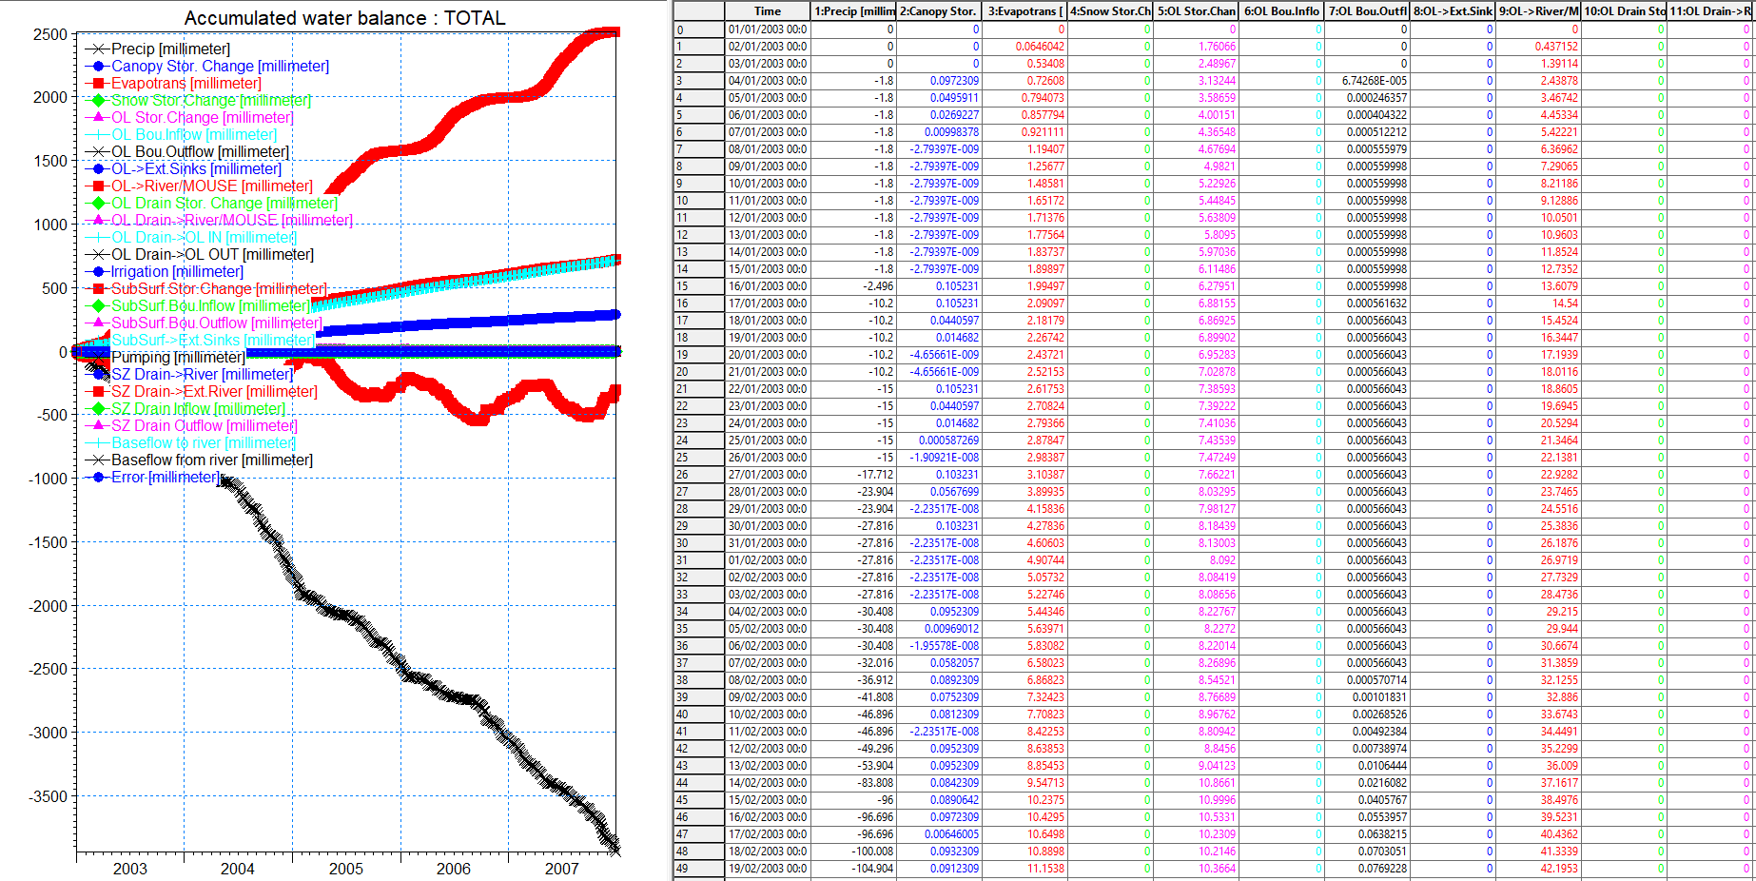Click the Pumping legend entry label
Screen dimensions: 1756x881
[178, 357]
